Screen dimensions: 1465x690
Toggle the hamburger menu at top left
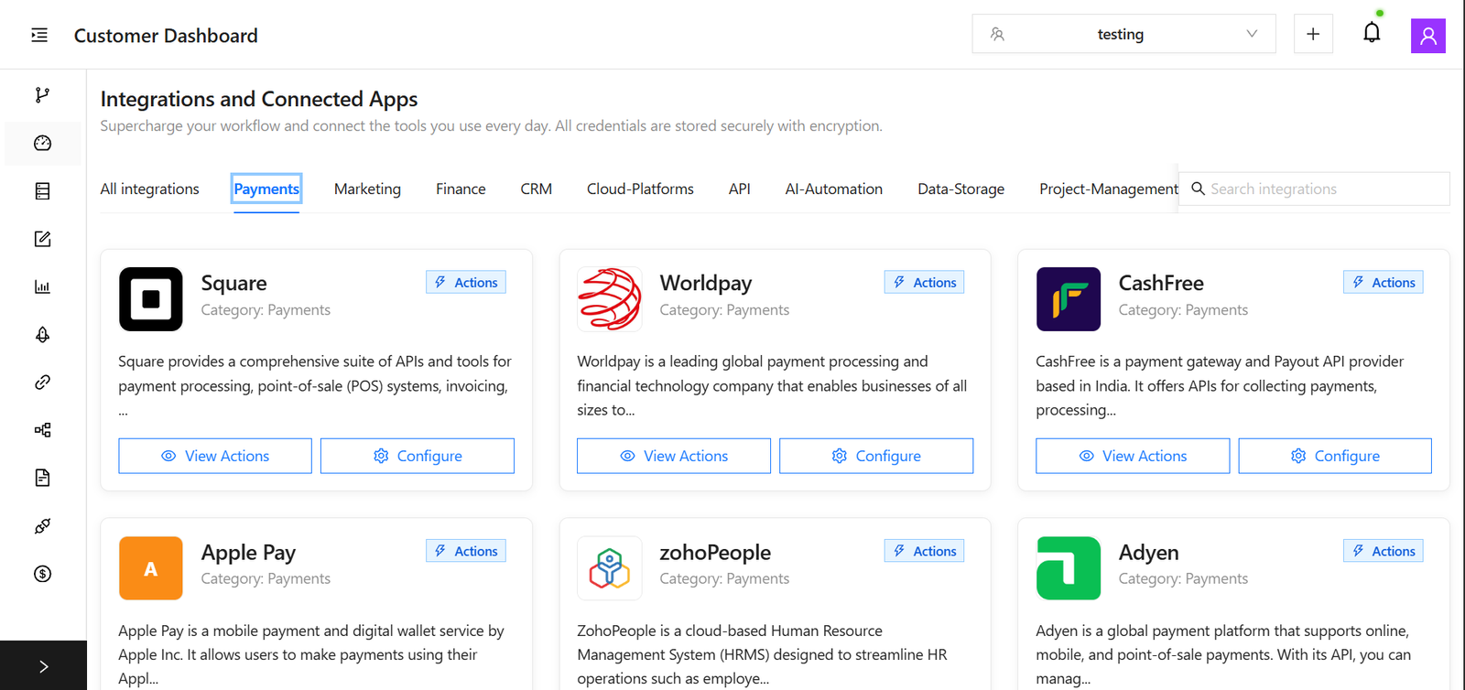click(39, 35)
